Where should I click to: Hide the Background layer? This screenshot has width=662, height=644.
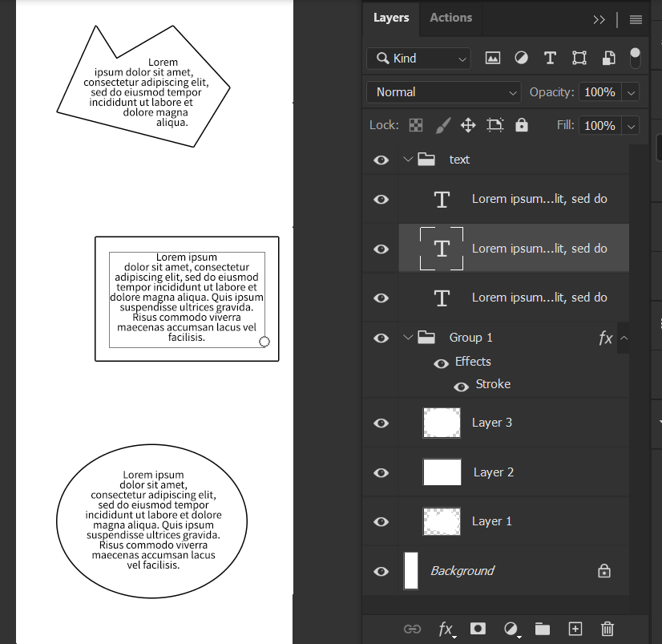click(x=381, y=570)
